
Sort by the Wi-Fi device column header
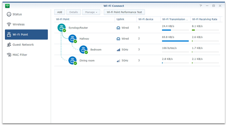coord(146,19)
